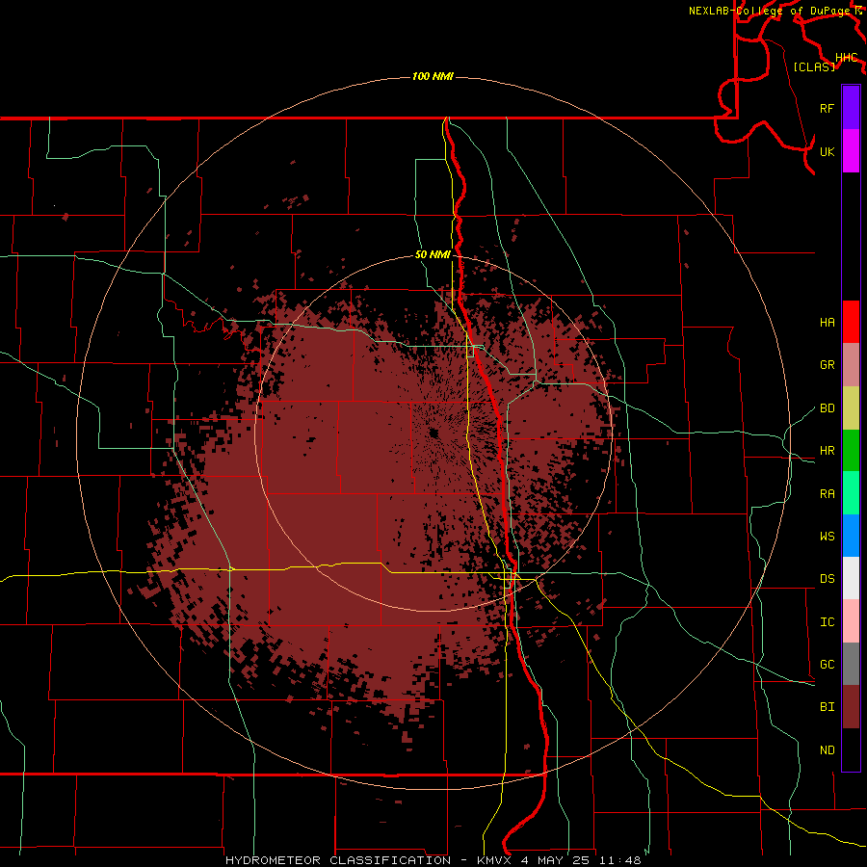Click the BD legend label

(827, 408)
